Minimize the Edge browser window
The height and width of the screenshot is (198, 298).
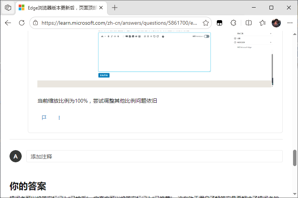pos(254,8)
